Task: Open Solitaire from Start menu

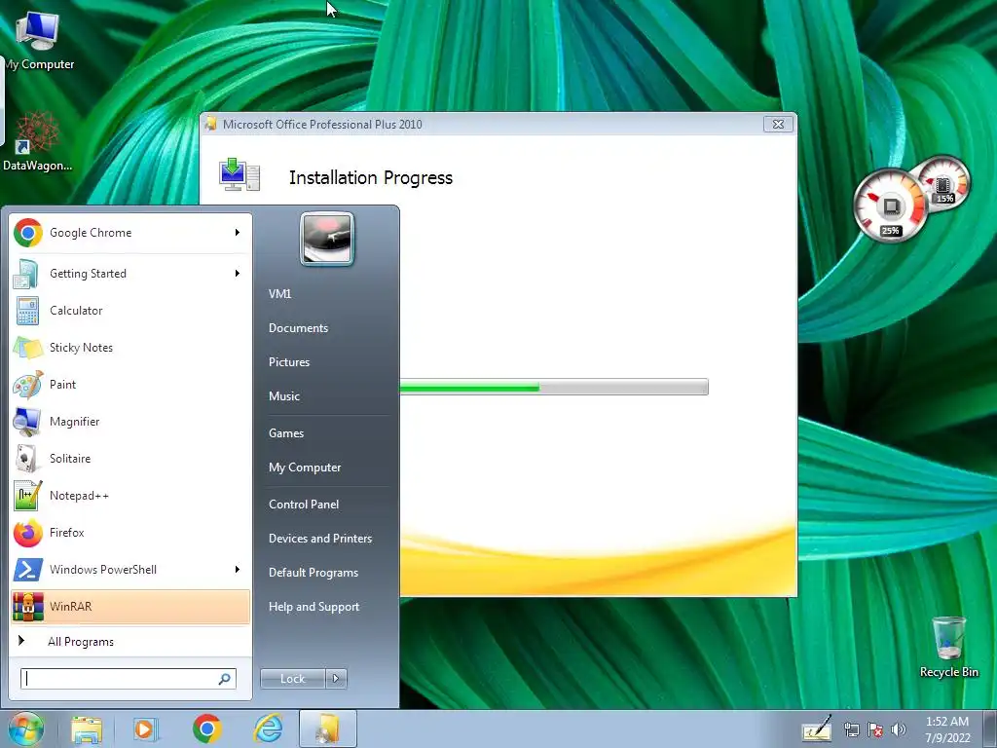Action: [130, 458]
